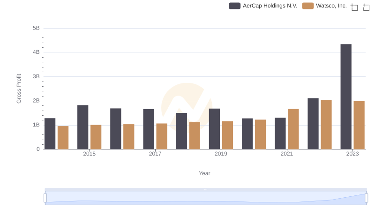Click the AerCap bar for 2015
375x216 pixels.
click(x=83, y=127)
